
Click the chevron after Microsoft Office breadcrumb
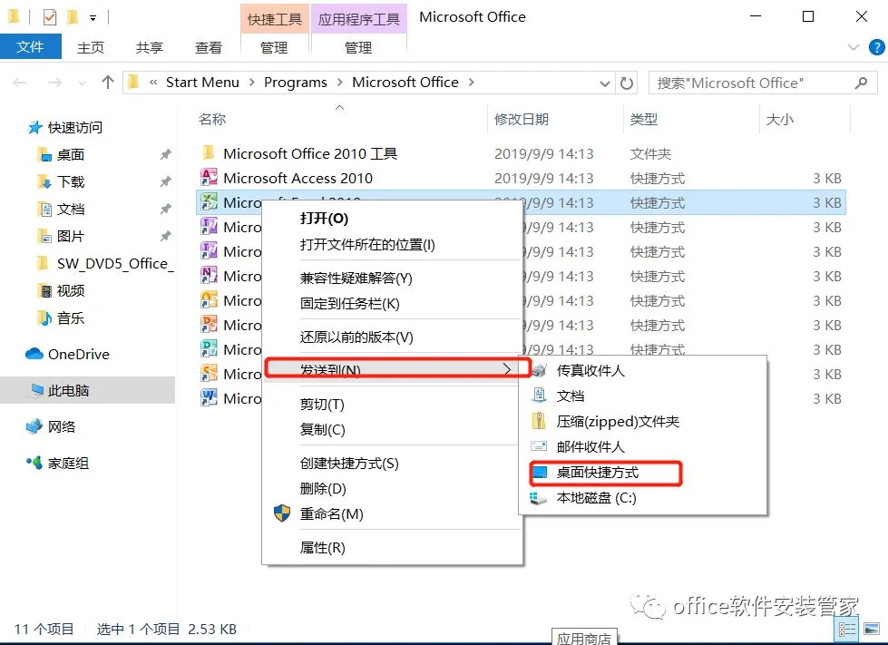471,83
